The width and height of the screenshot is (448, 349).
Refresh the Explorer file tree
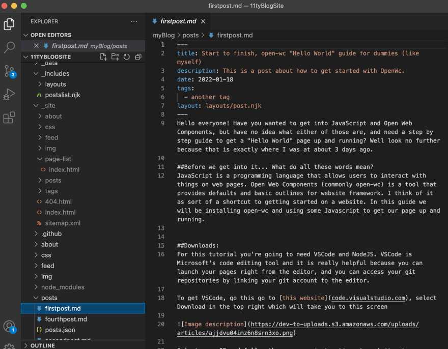click(127, 57)
